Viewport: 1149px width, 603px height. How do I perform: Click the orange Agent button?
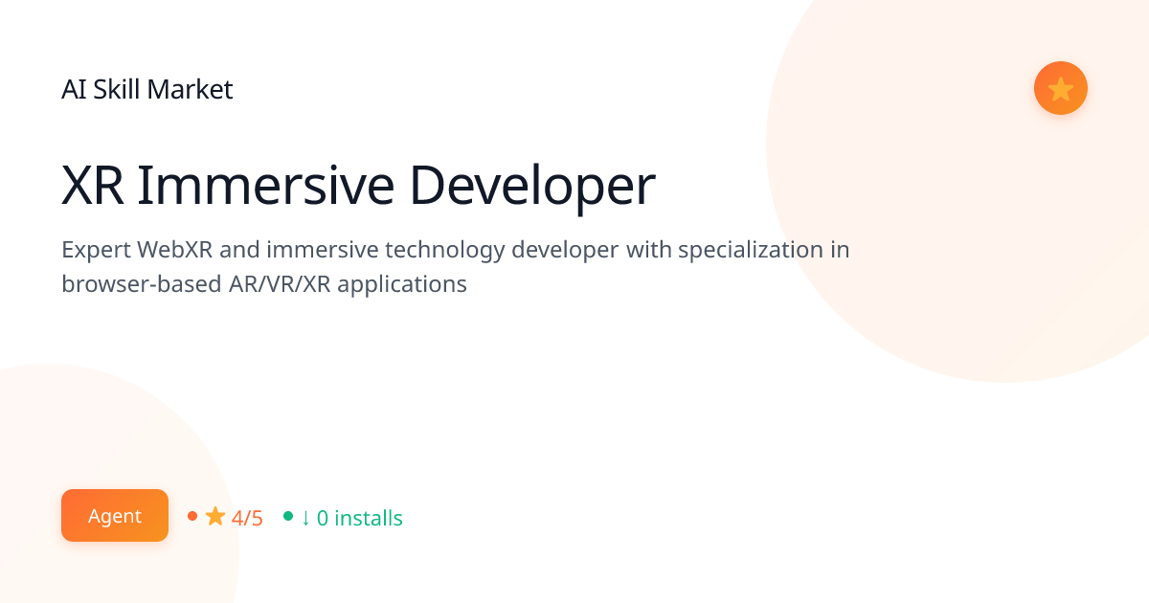115,516
